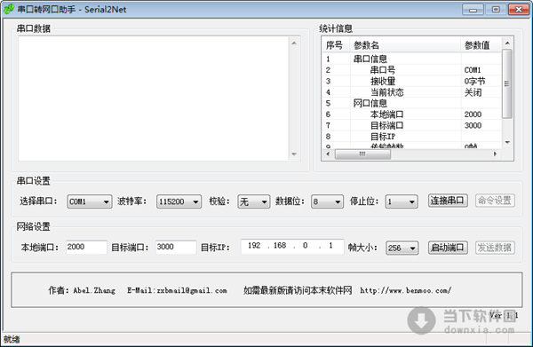The width and height of the screenshot is (533, 347).
Task: Open the 停止位 1 dropdown
Action: (402, 201)
